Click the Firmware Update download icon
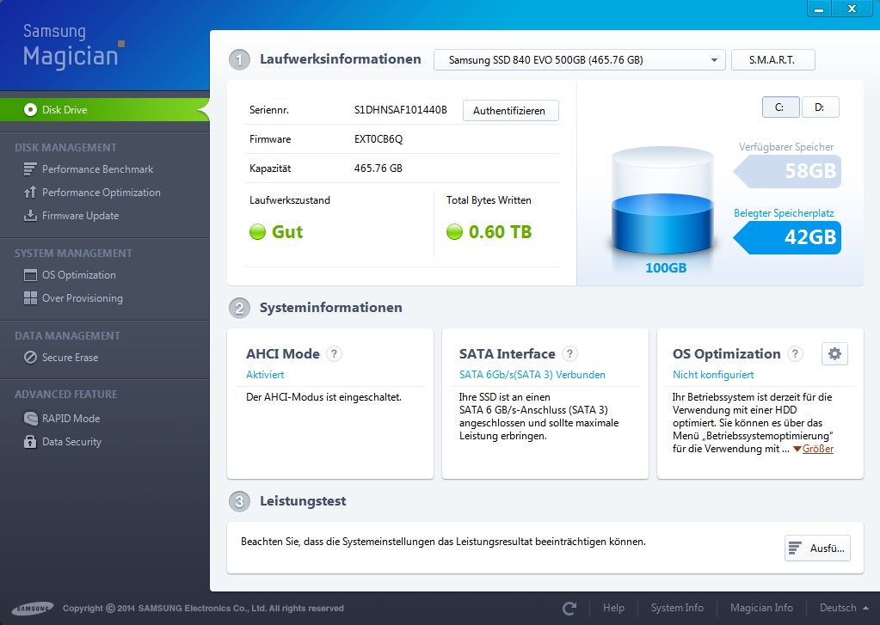This screenshot has width=880, height=625. point(30,216)
